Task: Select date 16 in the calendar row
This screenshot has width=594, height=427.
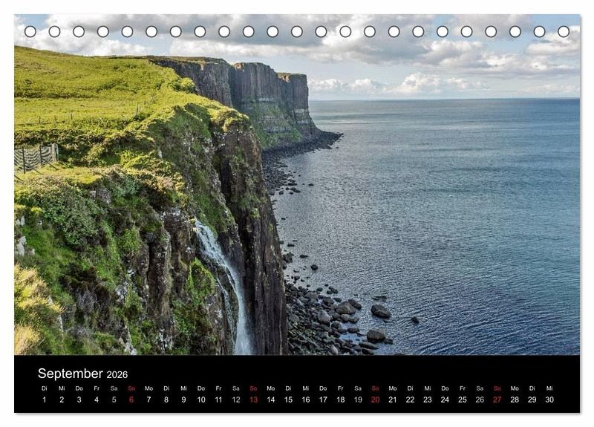Action: tap(306, 400)
